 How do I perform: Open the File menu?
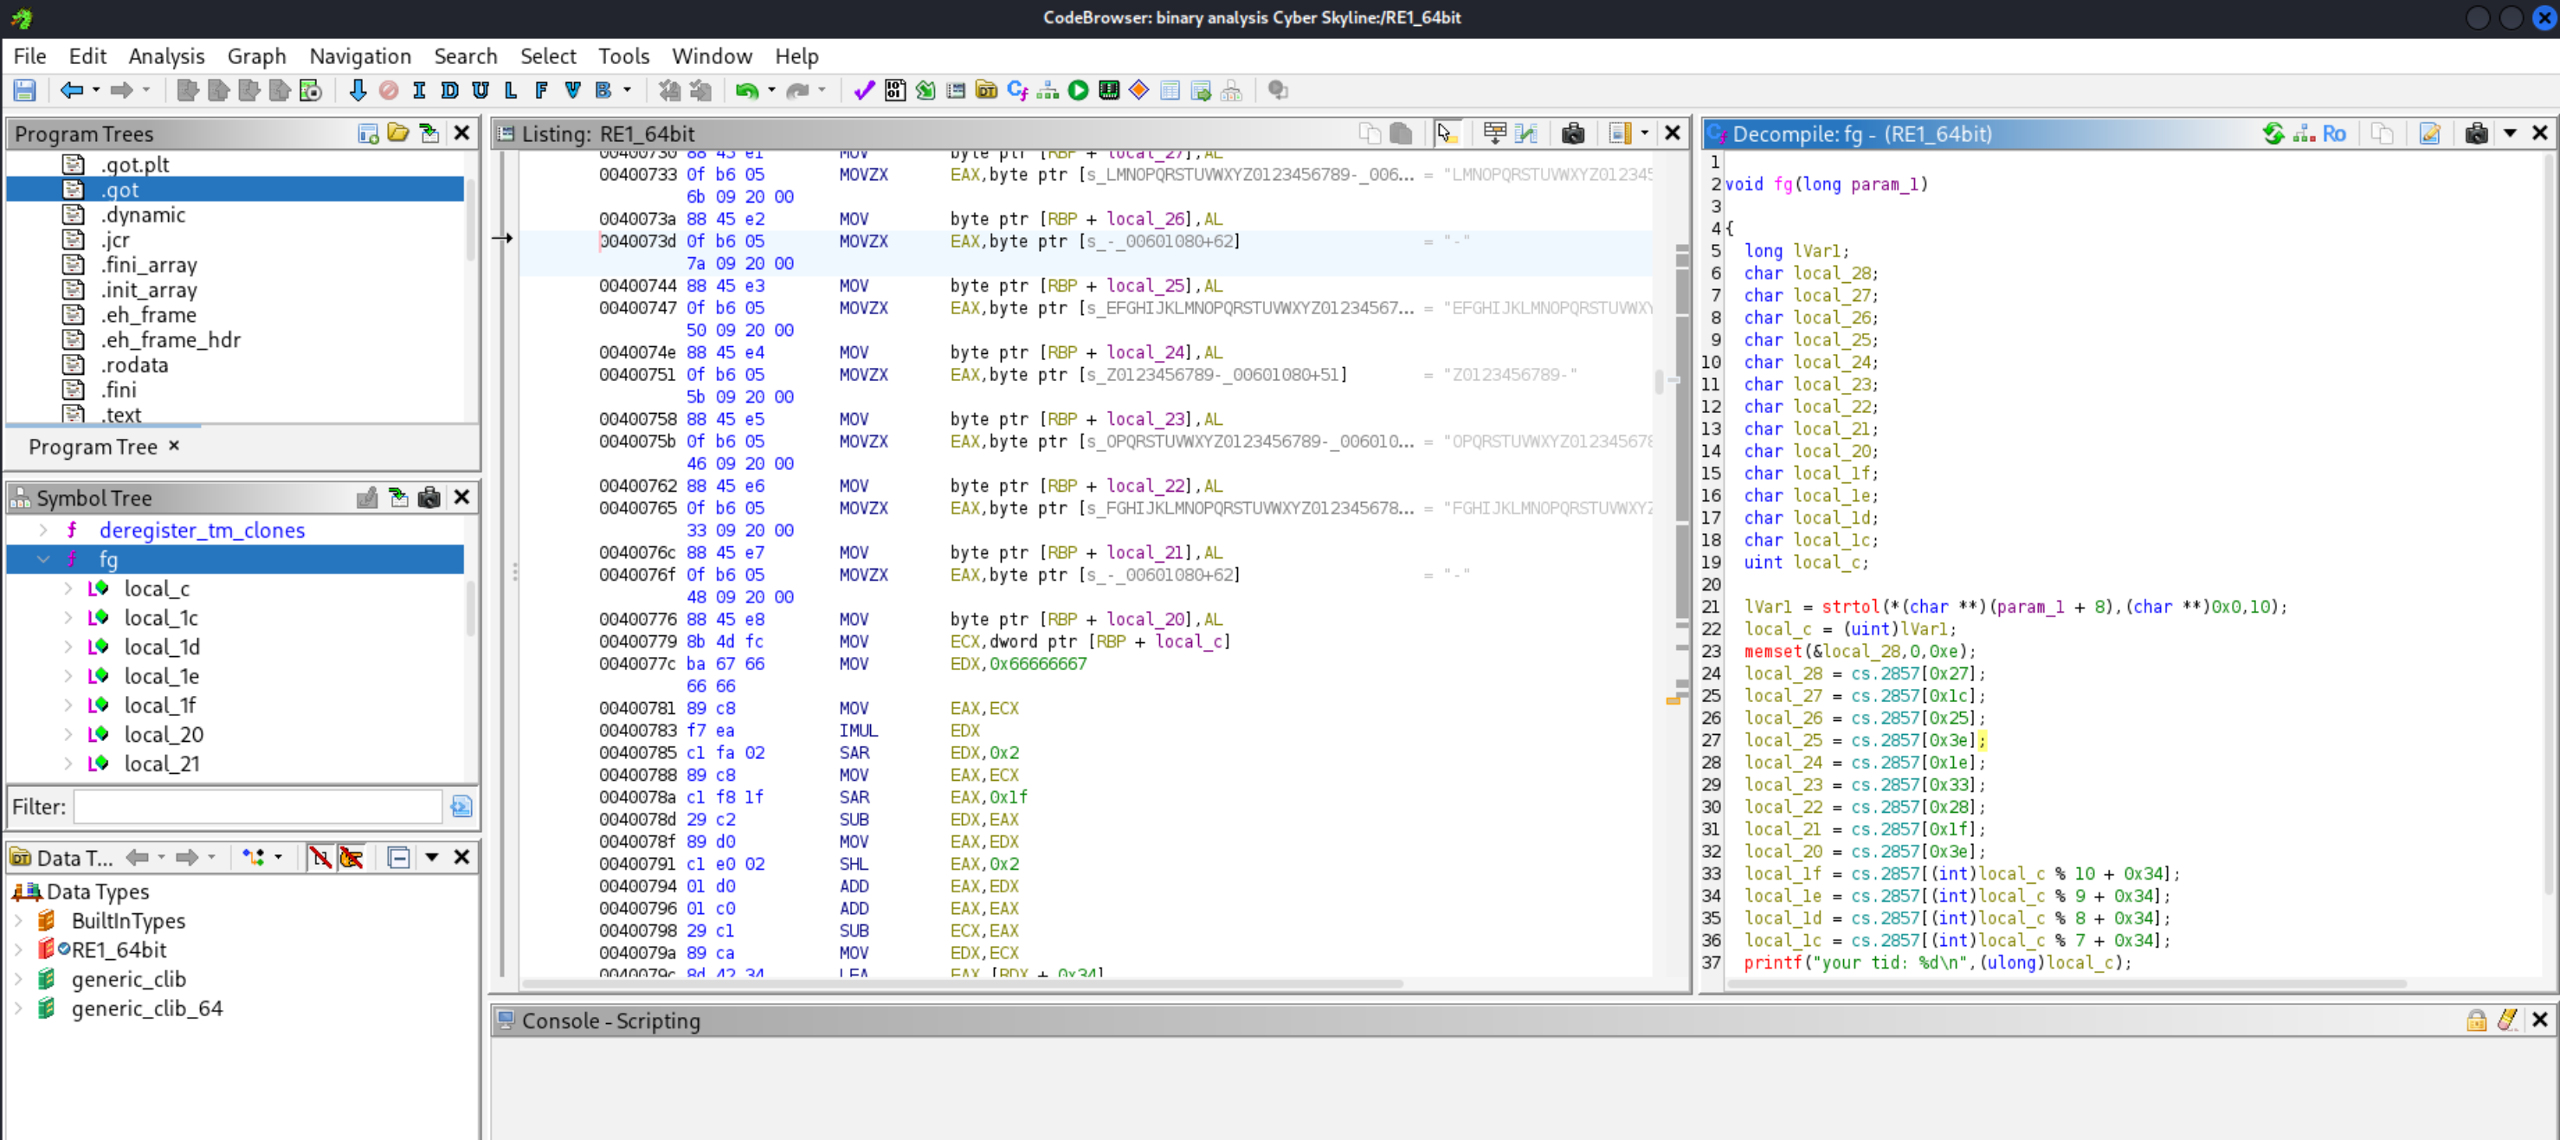[29, 55]
